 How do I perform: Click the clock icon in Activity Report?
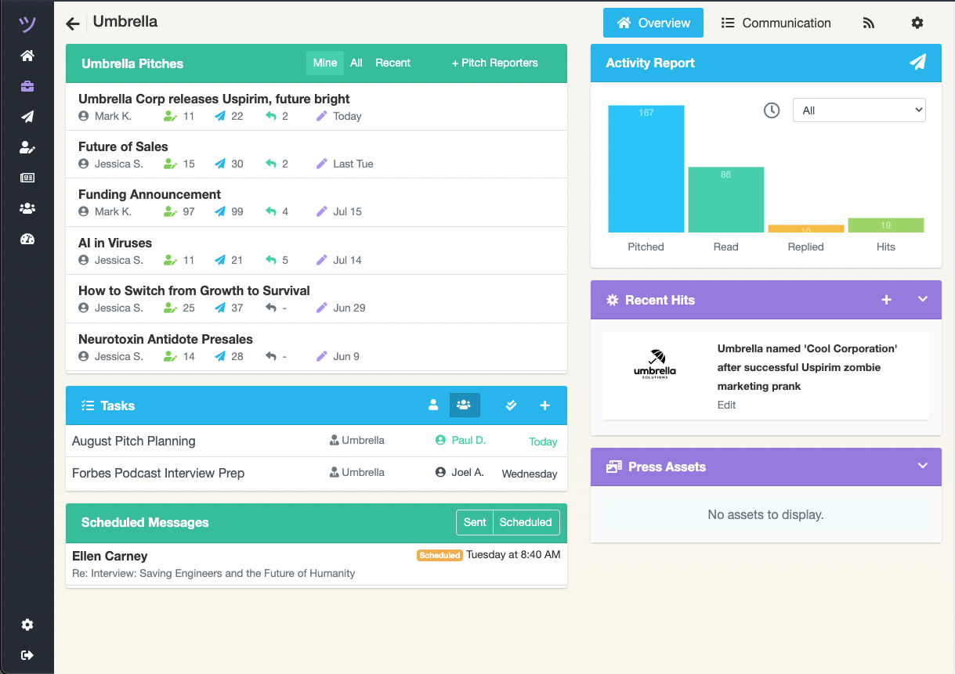pyautogui.click(x=772, y=110)
